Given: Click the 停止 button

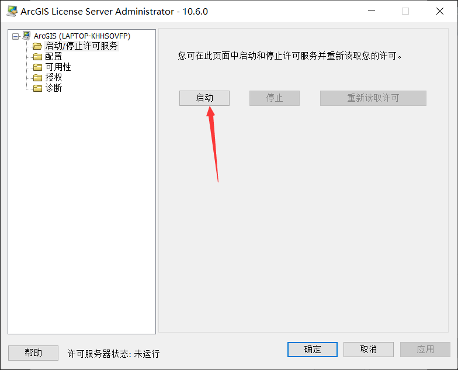Looking at the screenshot, I should tap(275, 98).
